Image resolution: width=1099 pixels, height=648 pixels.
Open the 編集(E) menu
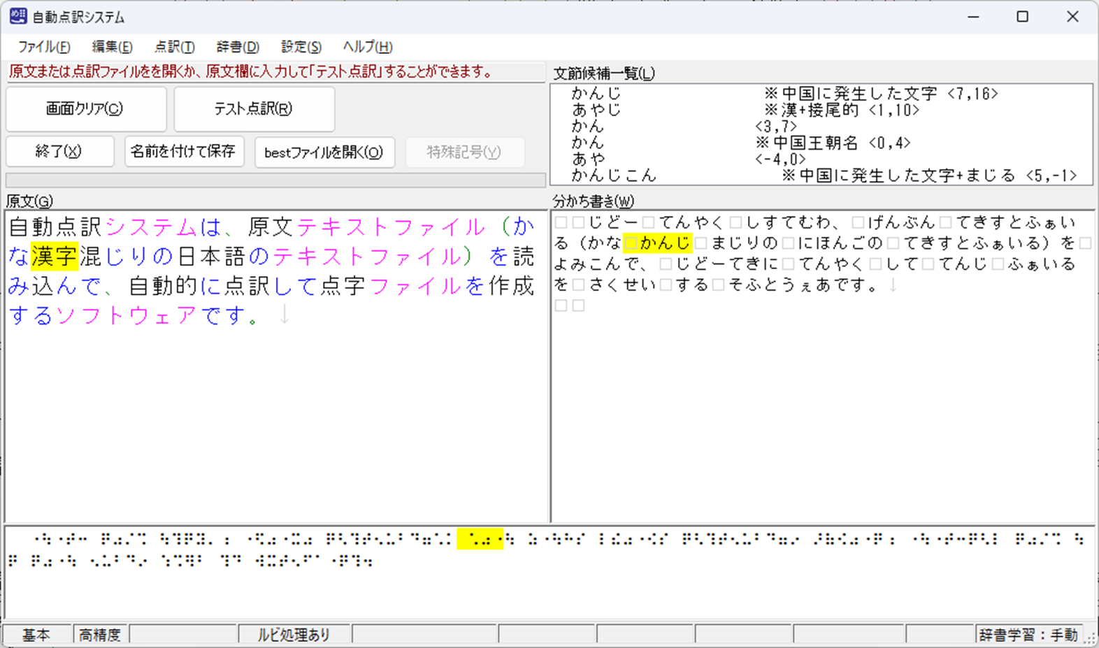pos(112,47)
